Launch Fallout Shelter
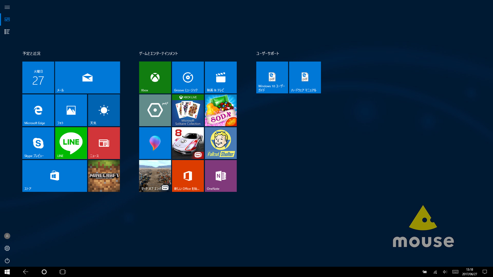493x277 pixels. click(x=220, y=143)
